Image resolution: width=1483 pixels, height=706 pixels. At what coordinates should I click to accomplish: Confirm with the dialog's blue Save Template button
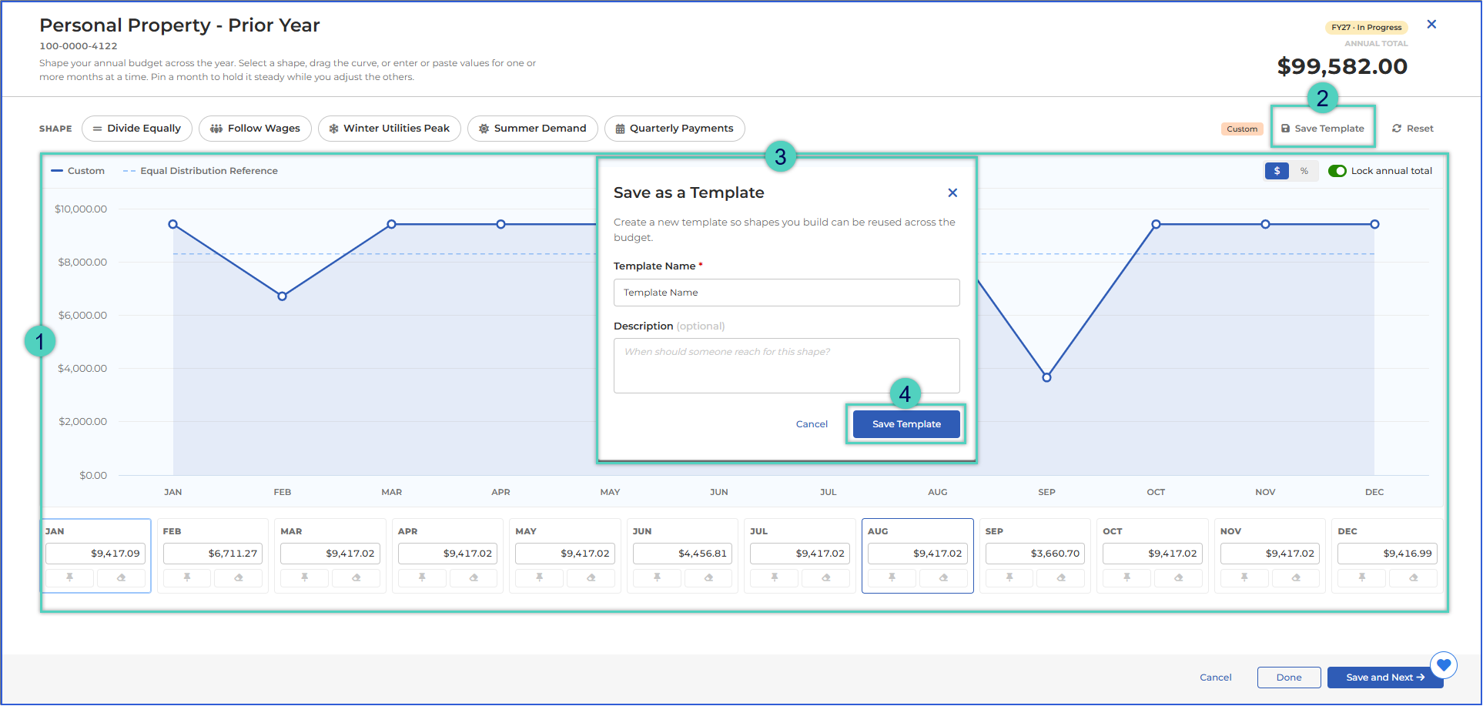click(906, 424)
